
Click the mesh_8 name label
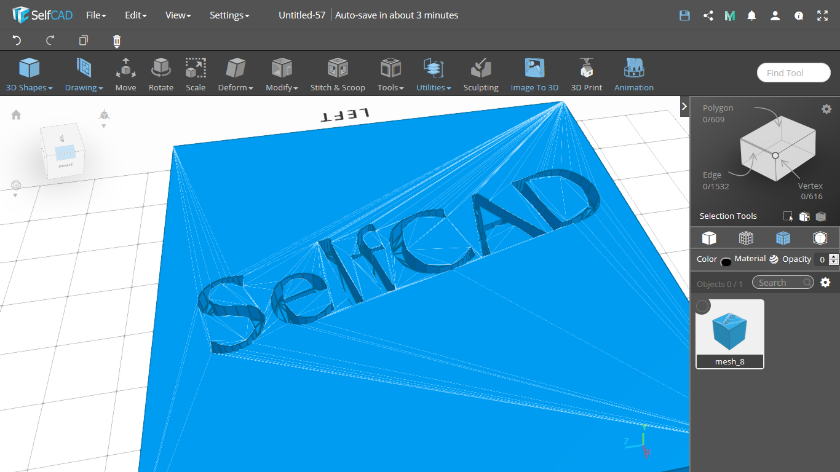click(x=730, y=361)
